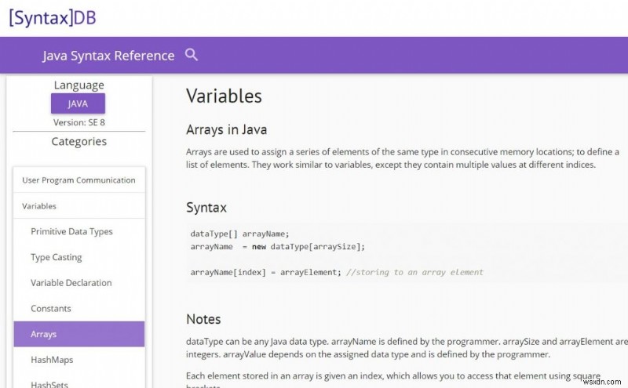Open User Program Communication category
Image resolution: width=628 pixels, height=388 pixels.
tap(79, 180)
